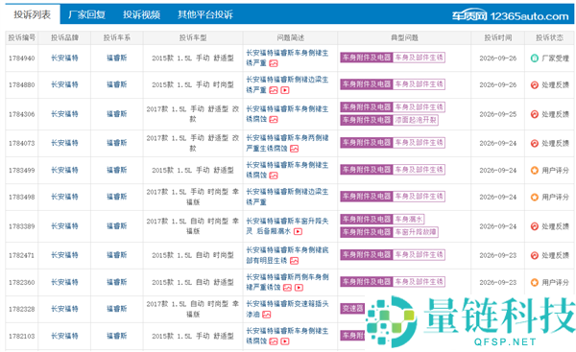Open image icon for complaint 1782471

[x=295, y=261]
